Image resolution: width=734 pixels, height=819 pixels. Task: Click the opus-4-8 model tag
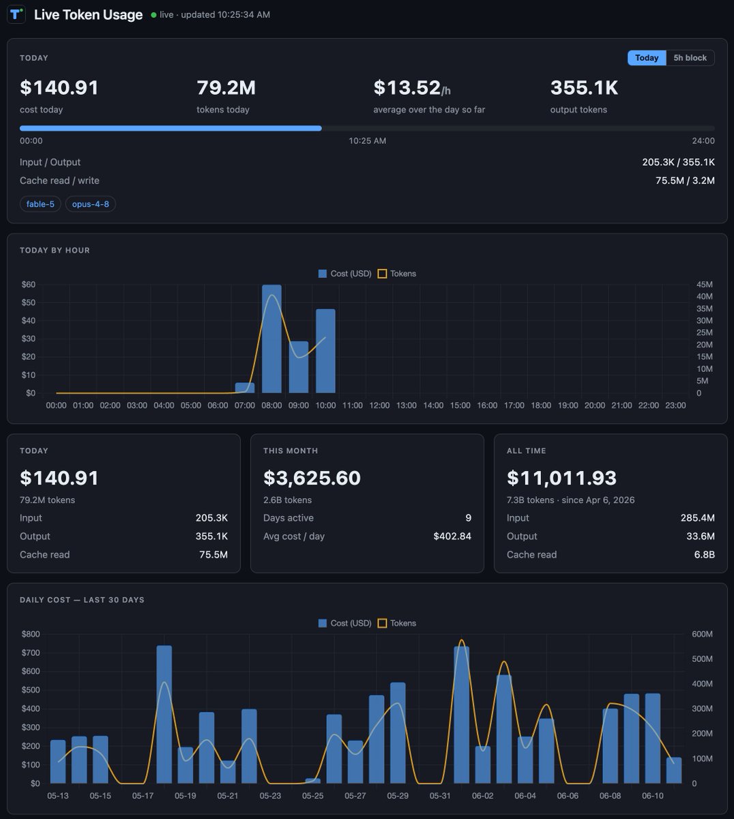point(90,204)
